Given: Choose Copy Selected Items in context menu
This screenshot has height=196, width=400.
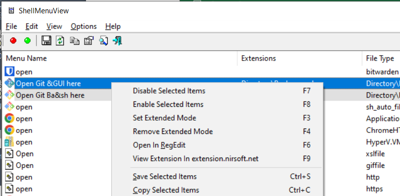Looking at the screenshot, I should 218,190.
